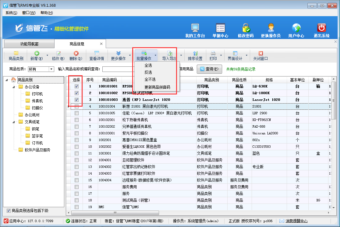The width and height of the screenshot is (340, 227).
Task: Click the red 退出系统 power icon
Action: click(321, 28)
